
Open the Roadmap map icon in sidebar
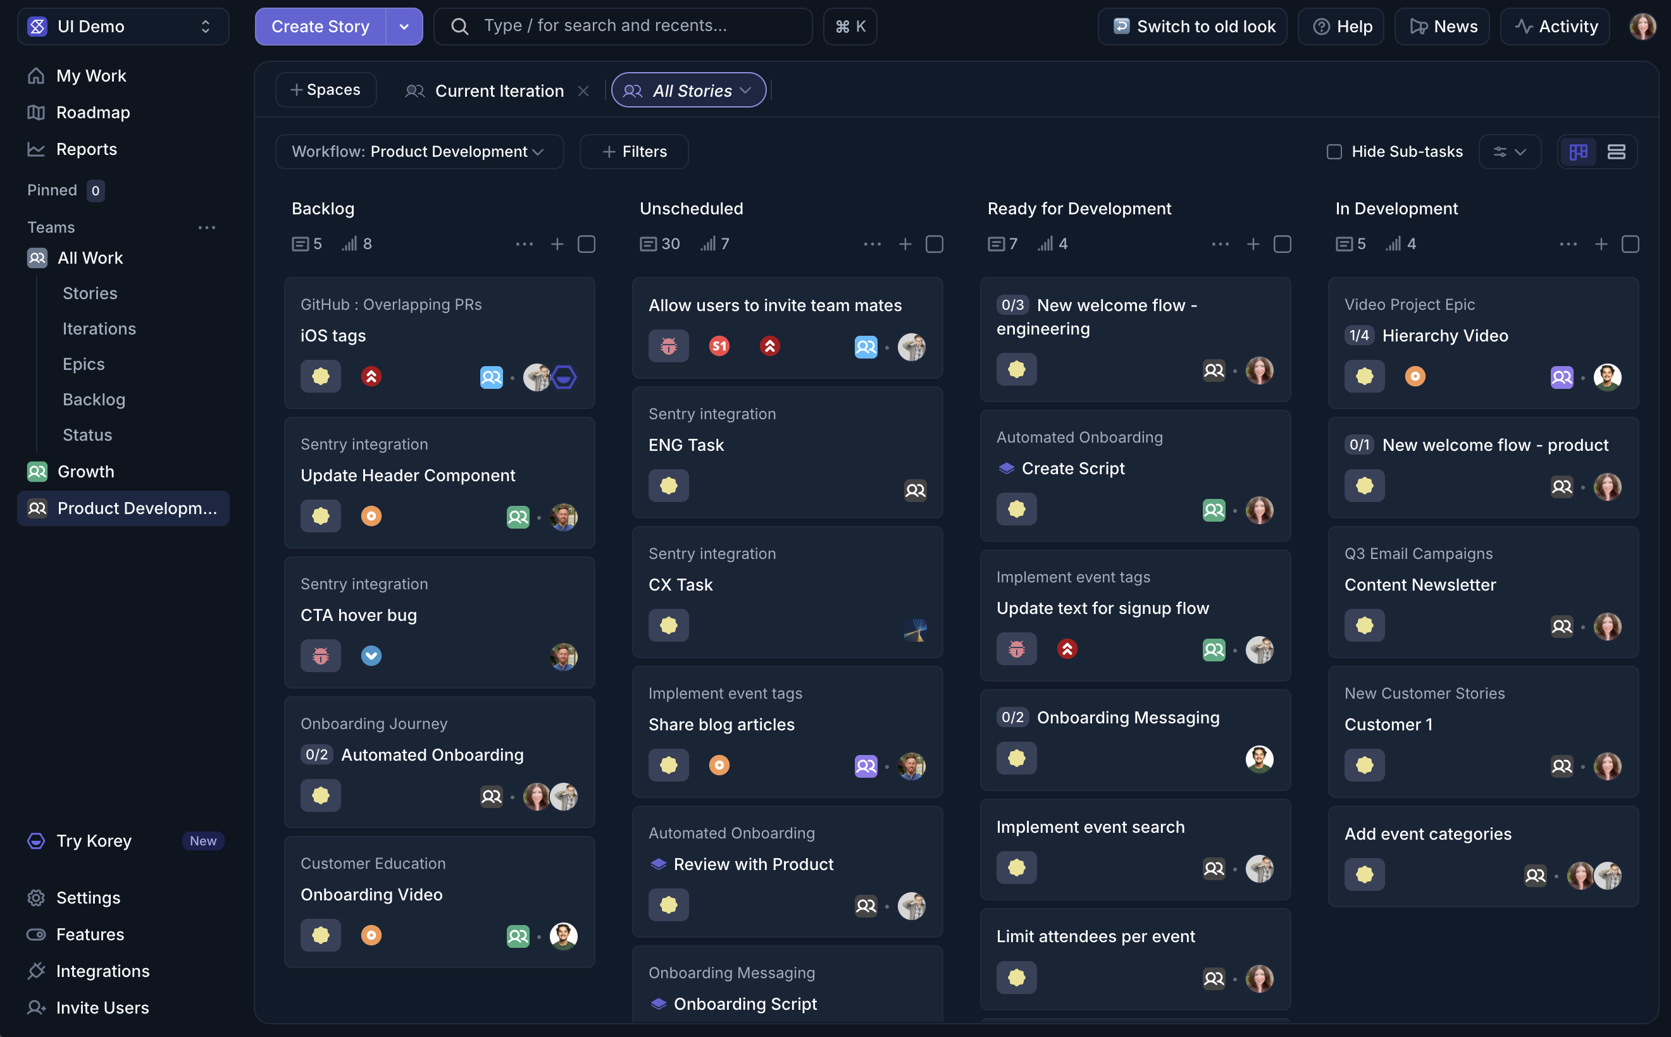tap(35, 113)
